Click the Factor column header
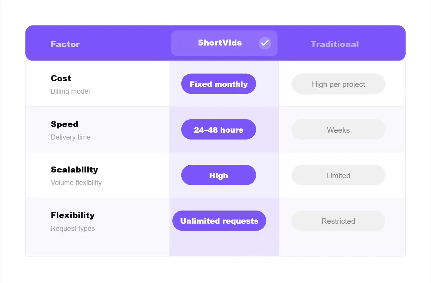Viewport: 431px width, 283px height. click(65, 44)
